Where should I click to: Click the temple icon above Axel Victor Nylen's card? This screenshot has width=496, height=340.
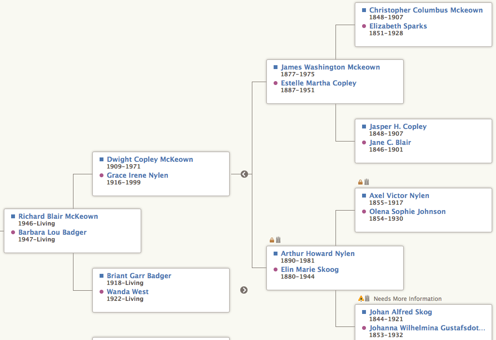(367, 182)
